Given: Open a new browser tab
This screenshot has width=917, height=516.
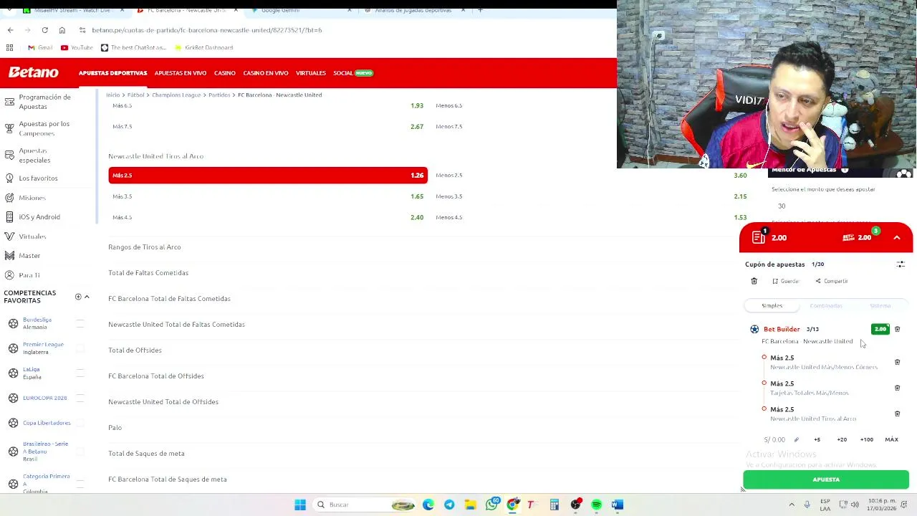Looking at the screenshot, I should tap(480, 10).
